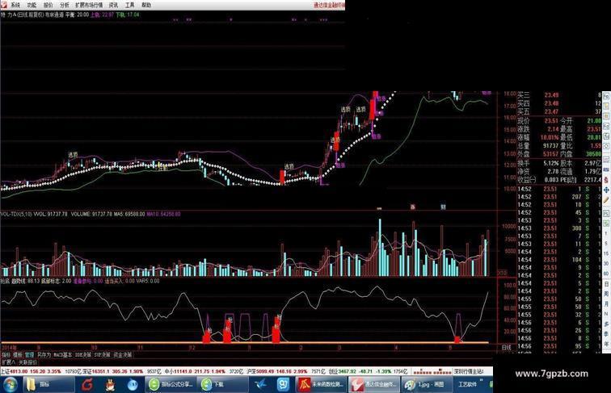
Task: Open the 指标 folder in taskbar
Action: [x=48, y=385]
